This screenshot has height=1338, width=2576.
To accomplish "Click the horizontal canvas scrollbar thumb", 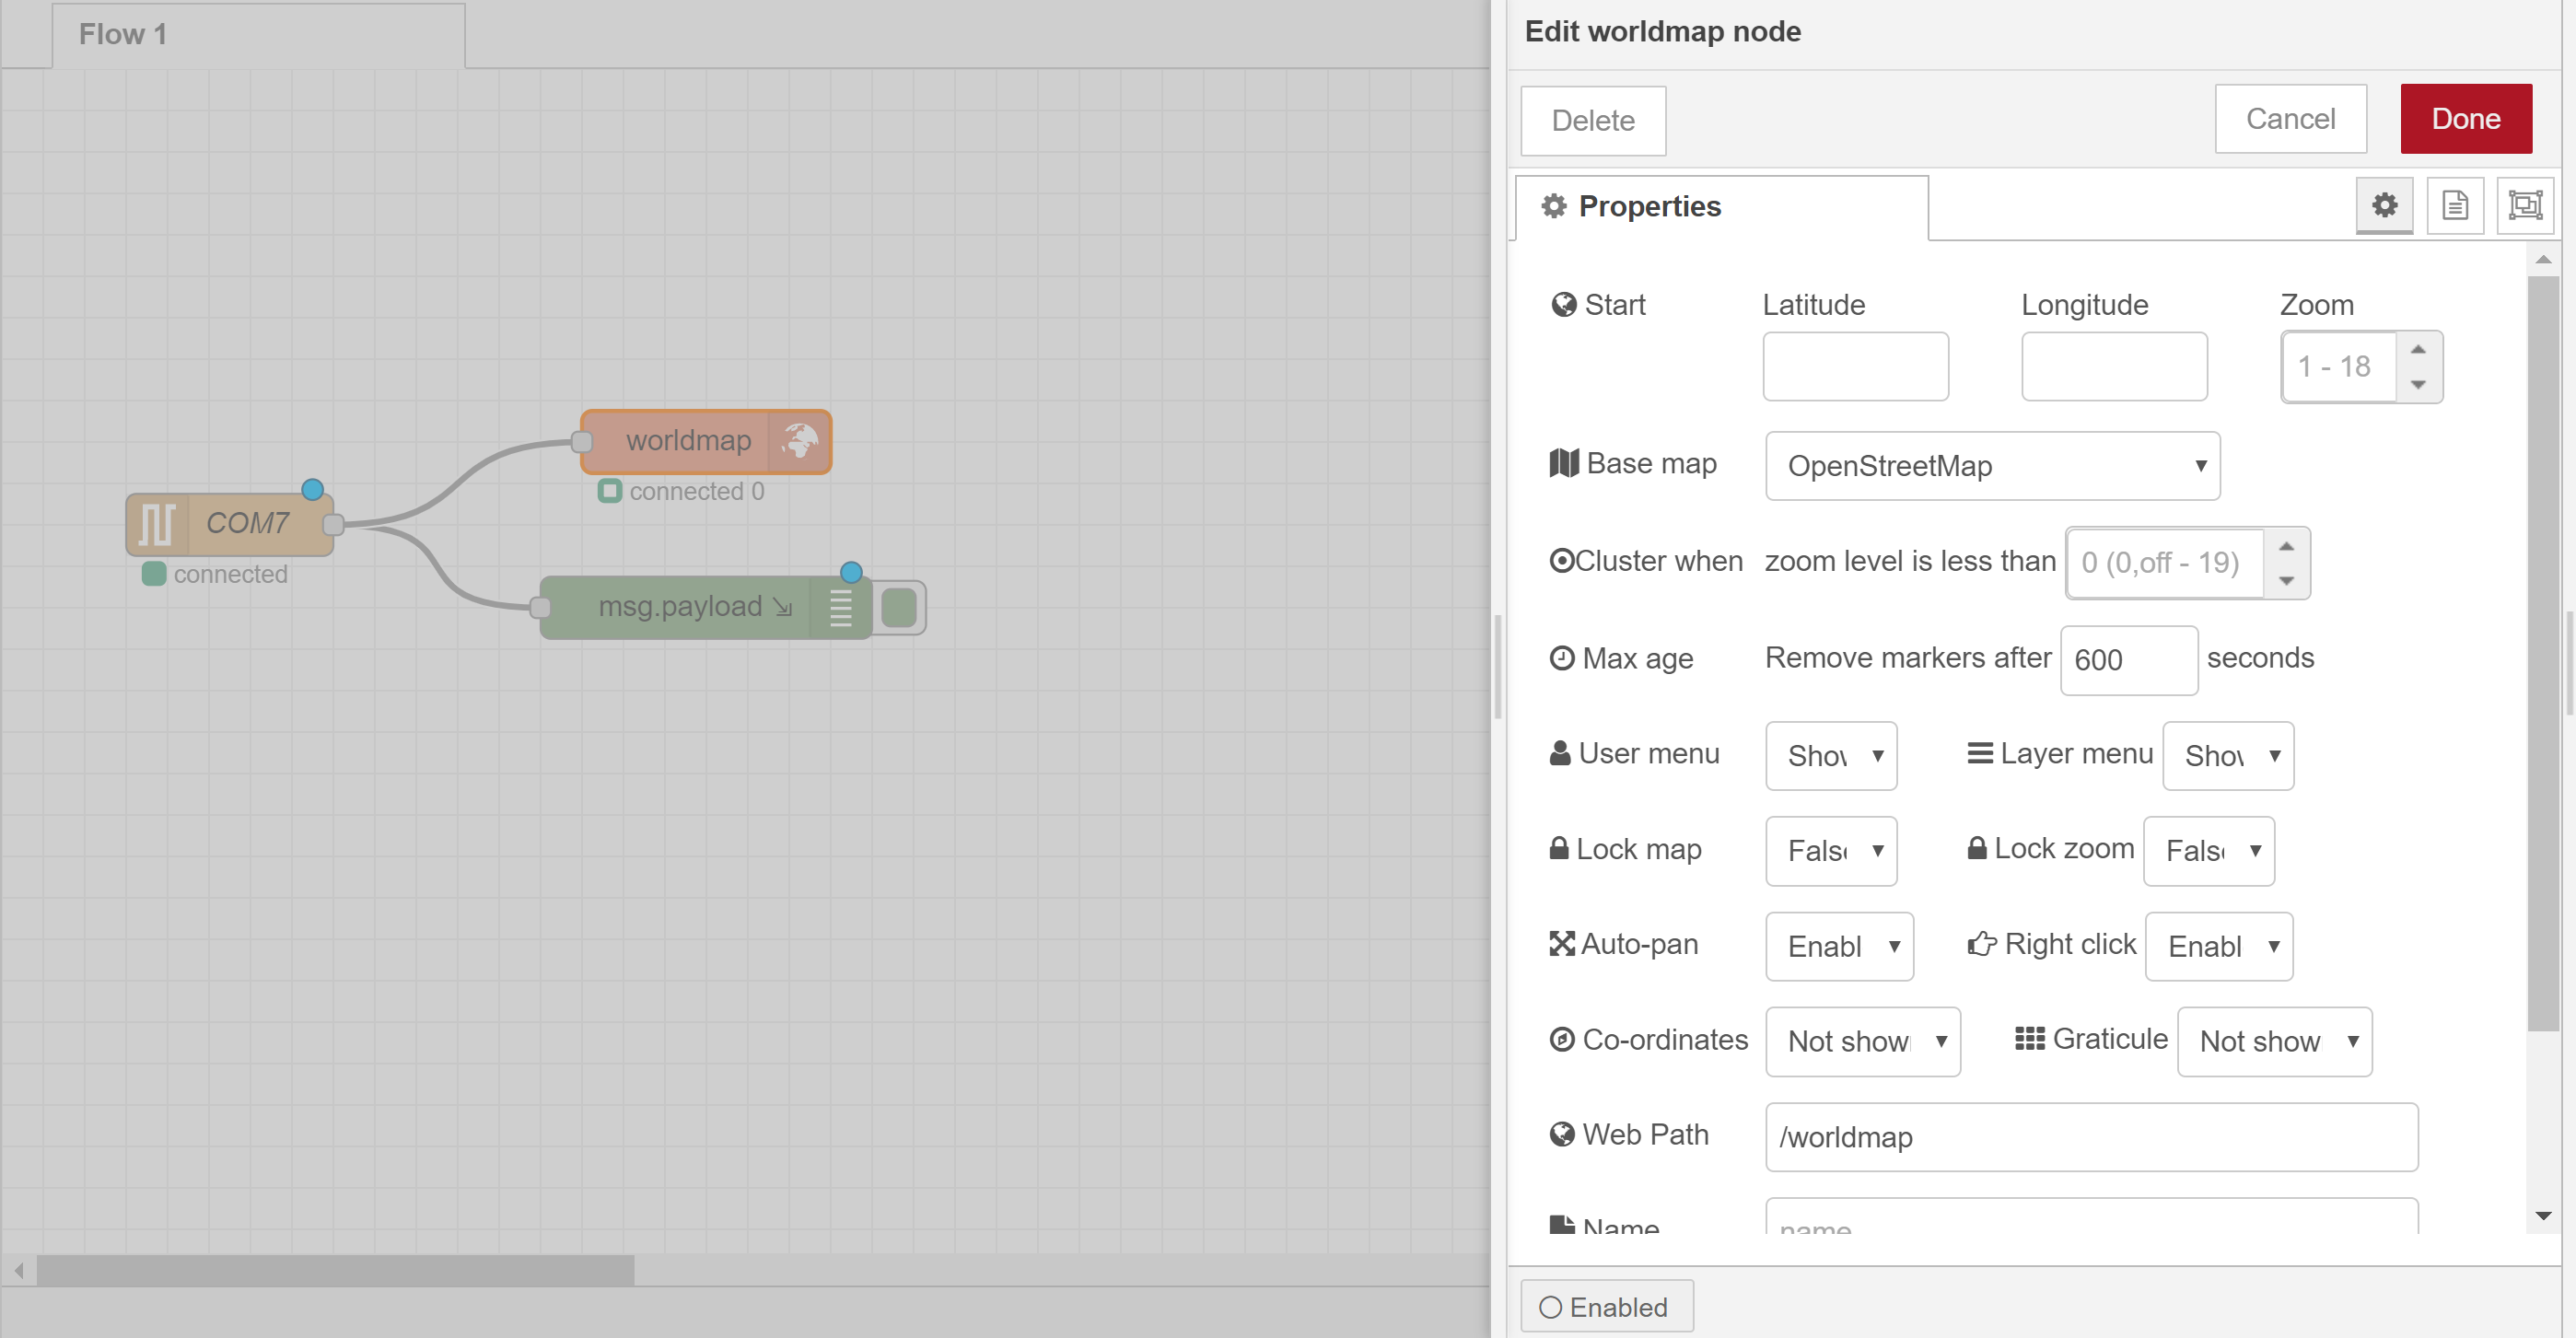I will [335, 1270].
